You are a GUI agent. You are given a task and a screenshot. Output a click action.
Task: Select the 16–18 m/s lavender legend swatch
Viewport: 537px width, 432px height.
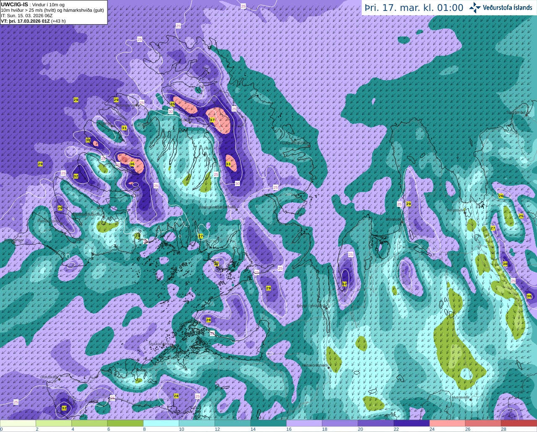(304, 423)
